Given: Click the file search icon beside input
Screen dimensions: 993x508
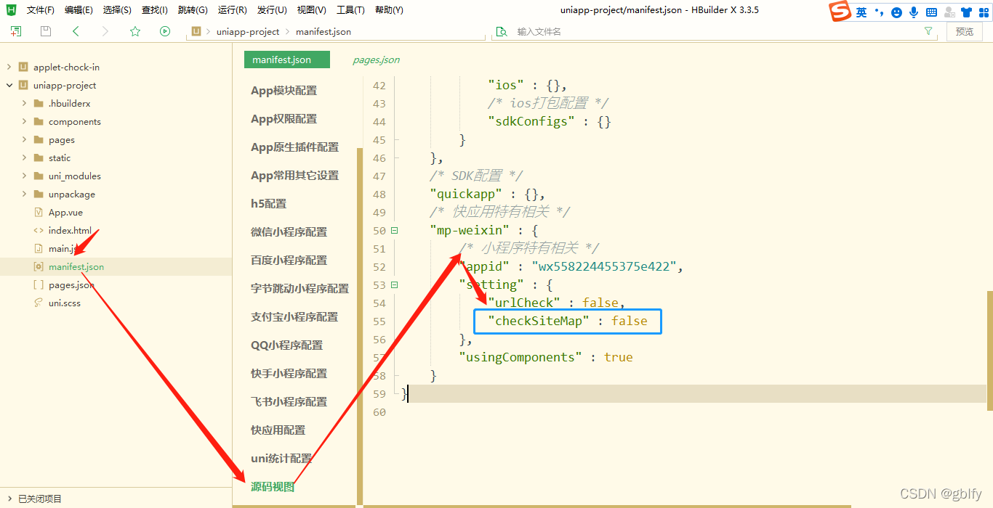Looking at the screenshot, I should 501,31.
